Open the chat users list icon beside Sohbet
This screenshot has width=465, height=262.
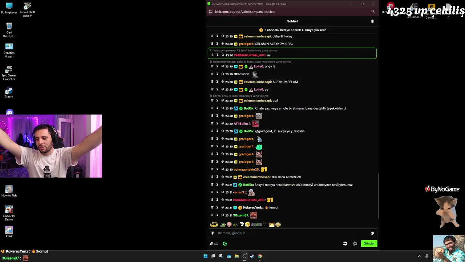pos(372,21)
